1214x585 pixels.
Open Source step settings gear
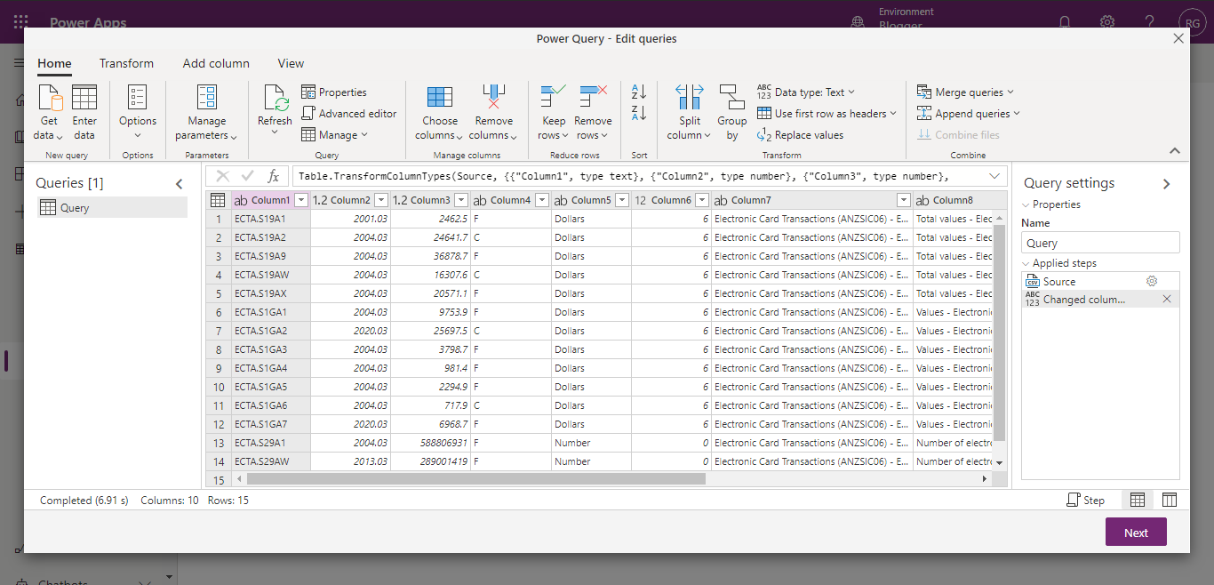point(1152,281)
